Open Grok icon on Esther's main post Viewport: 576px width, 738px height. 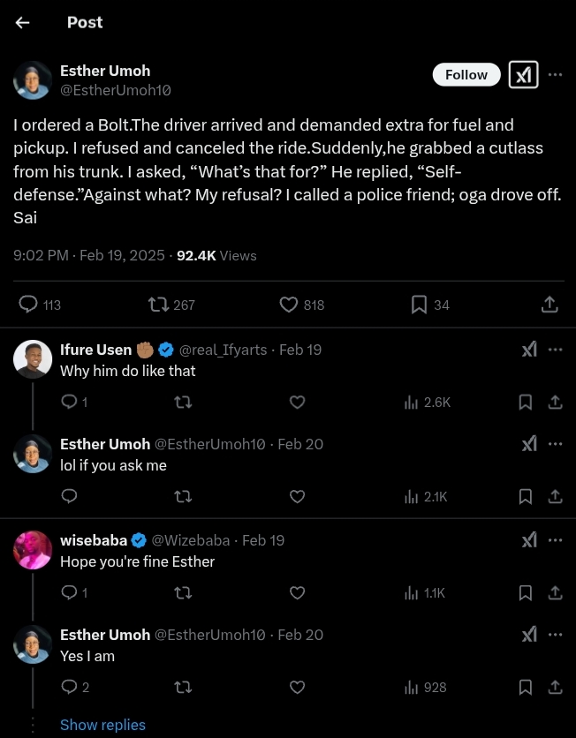523,76
